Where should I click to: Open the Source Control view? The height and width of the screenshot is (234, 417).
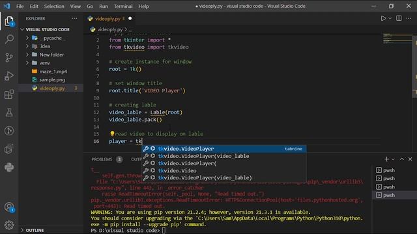pos(9,57)
